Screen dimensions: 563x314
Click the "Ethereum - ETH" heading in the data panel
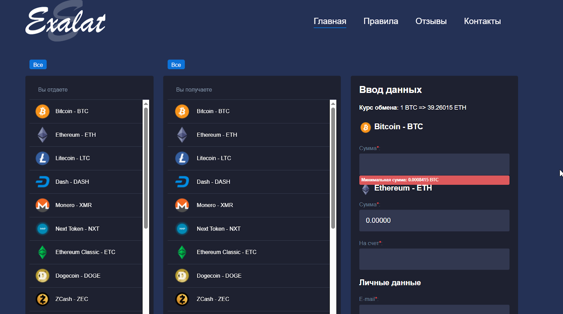[x=403, y=188]
